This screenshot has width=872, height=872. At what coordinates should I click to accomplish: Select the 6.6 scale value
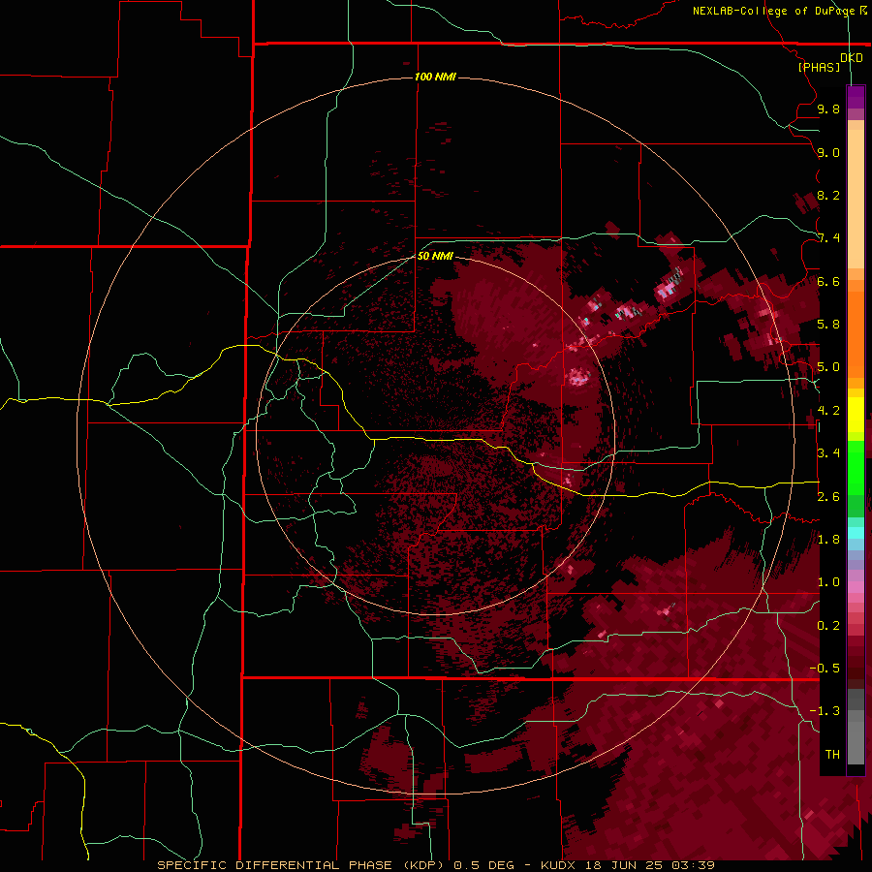tap(828, 281)
